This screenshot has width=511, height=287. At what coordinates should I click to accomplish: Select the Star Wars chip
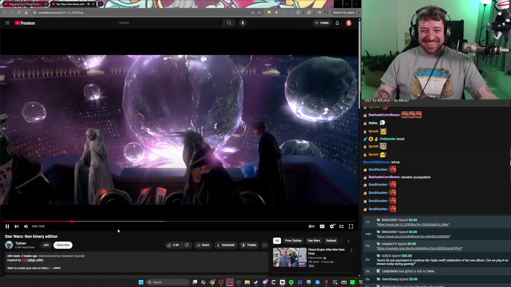(x=314, y=241)
